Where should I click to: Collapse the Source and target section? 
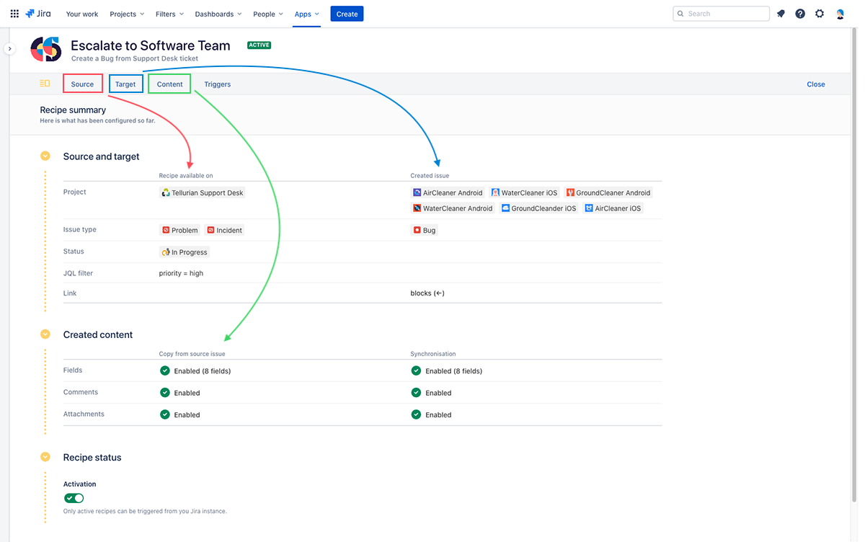(x=45, y=156)
